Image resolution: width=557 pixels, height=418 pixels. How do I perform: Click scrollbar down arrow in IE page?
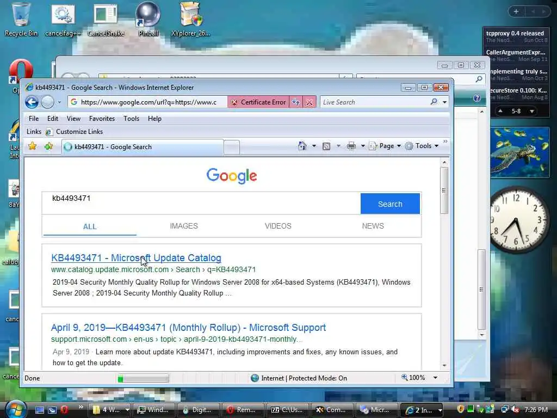[444, 365]
